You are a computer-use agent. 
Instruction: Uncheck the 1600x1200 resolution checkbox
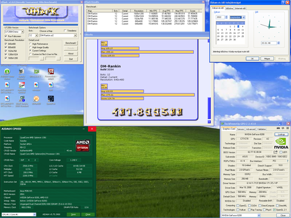pyautogui.click(x=6, y=58)
